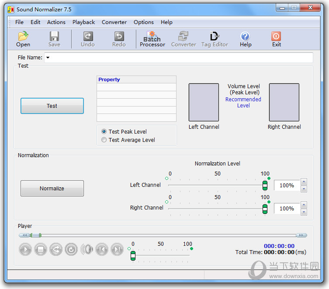Image resolution: width=329 pixels, height=289 pixels.
Task: Click the play selection loop arrows button
Action: [56, 249]
